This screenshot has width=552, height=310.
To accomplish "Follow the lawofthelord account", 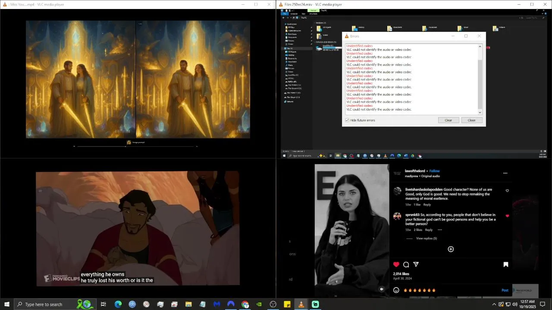I will pos(434,171).
